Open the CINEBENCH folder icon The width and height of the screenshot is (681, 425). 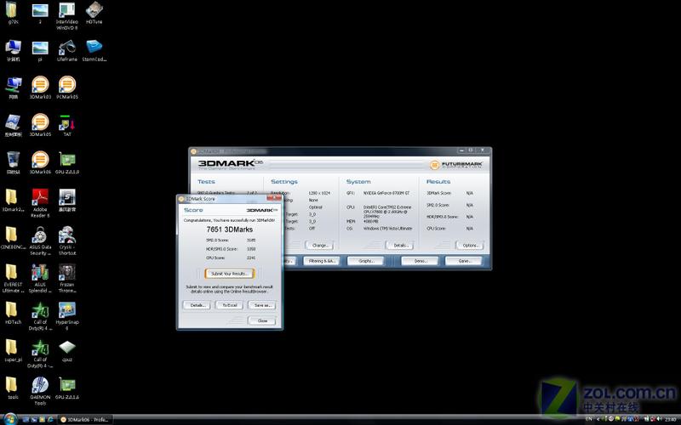tap(13, 238)
